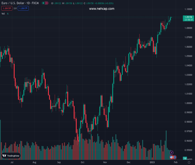Click the blue buy price 1.0917 button
Viewport: 195px width, 165px height.
23,9
